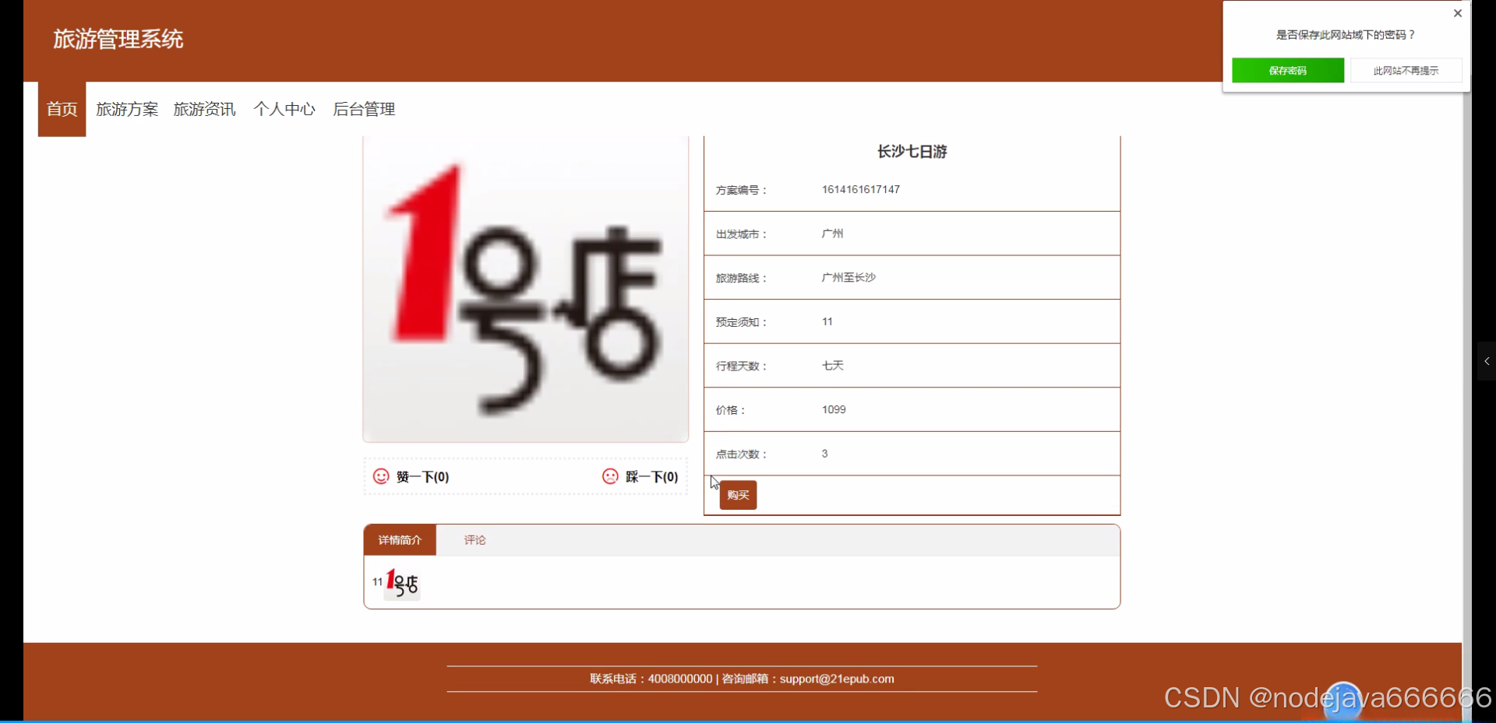
Task: Go to 个人中心 page
Action: (284, 109)
